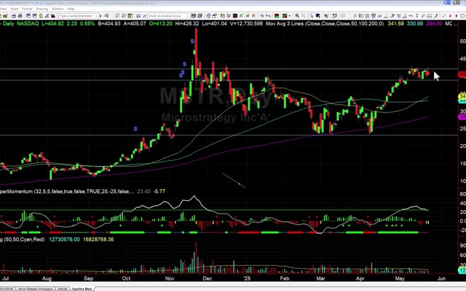466x291 pixels.
Task: Switch to the Indicies workspace tab
Action: click(x=62, y=288)
